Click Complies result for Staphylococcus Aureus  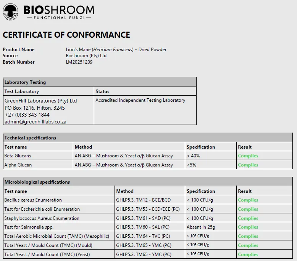(x=248, y=218)
